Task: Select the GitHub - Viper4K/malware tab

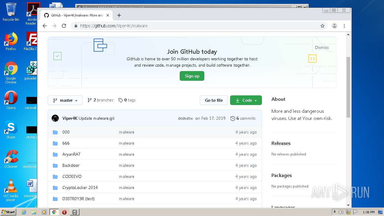Action: click(76, 15)
